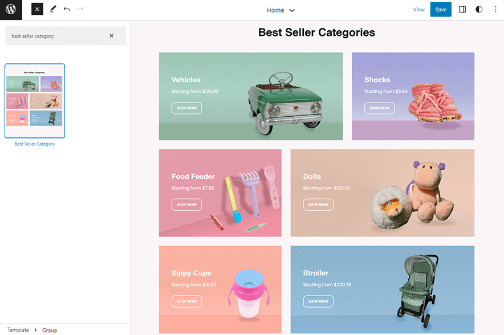This screenshot has width=504, height=335.
Task: Click inside the pattern search field
Action: (57, 35)
